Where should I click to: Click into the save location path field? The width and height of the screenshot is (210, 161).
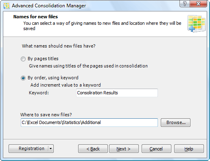tap(89, 122)
